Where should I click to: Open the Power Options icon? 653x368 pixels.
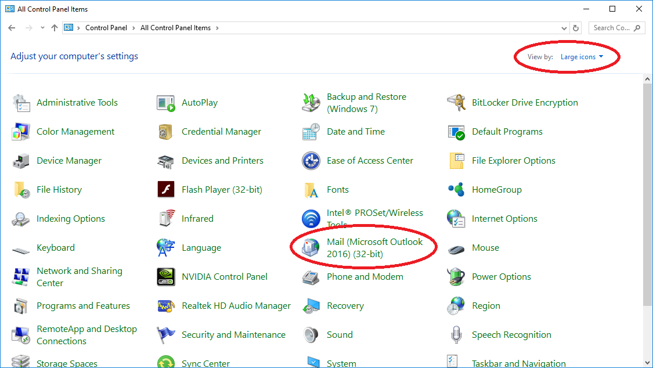click(456, 277)
